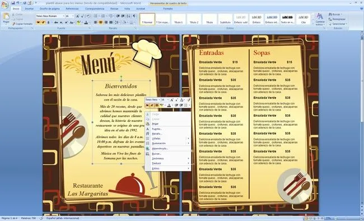Open the Revisar ribbon tab
The width and height of the screenshot is (364, 221).
(x=114, y=8)
